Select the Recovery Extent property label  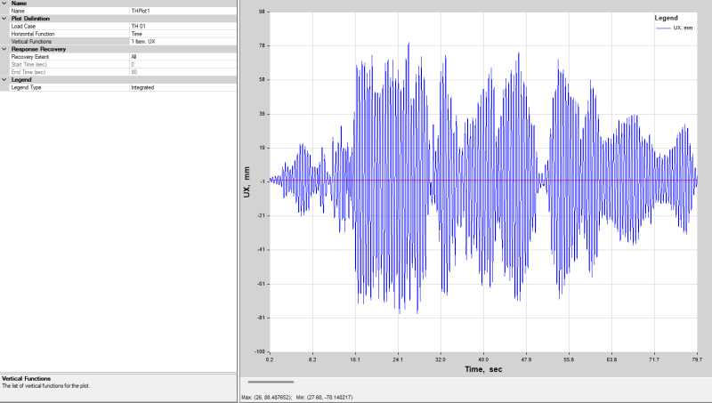tap(30, 57)
